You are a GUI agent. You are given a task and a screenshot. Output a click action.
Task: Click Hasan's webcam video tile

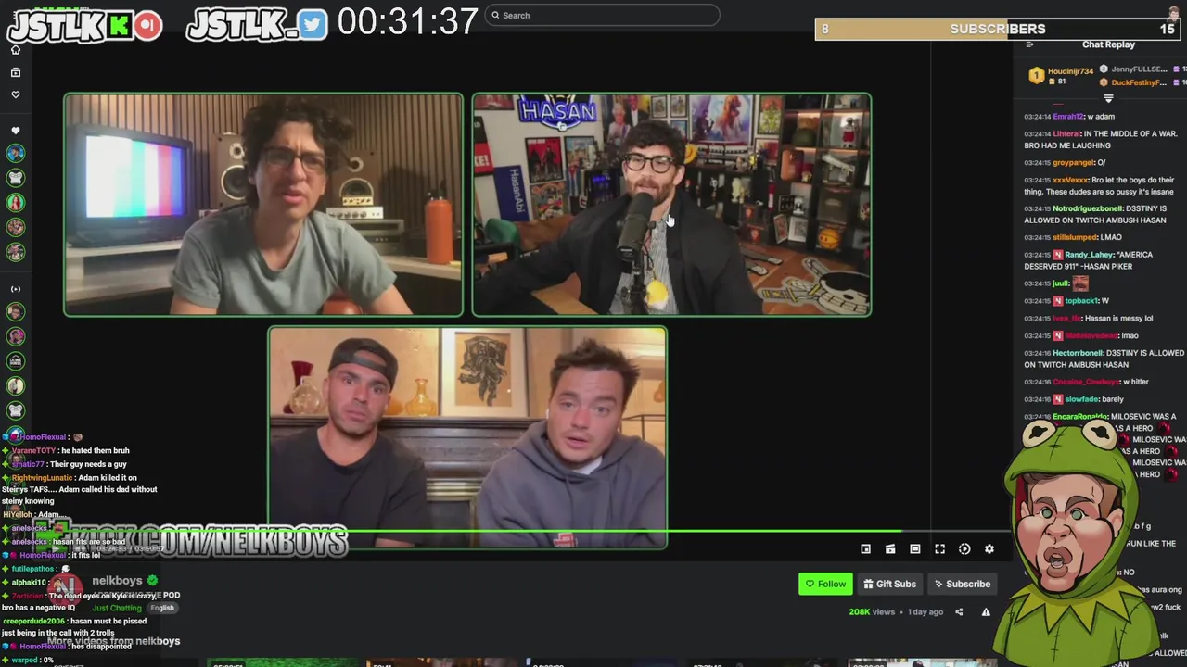671,205
